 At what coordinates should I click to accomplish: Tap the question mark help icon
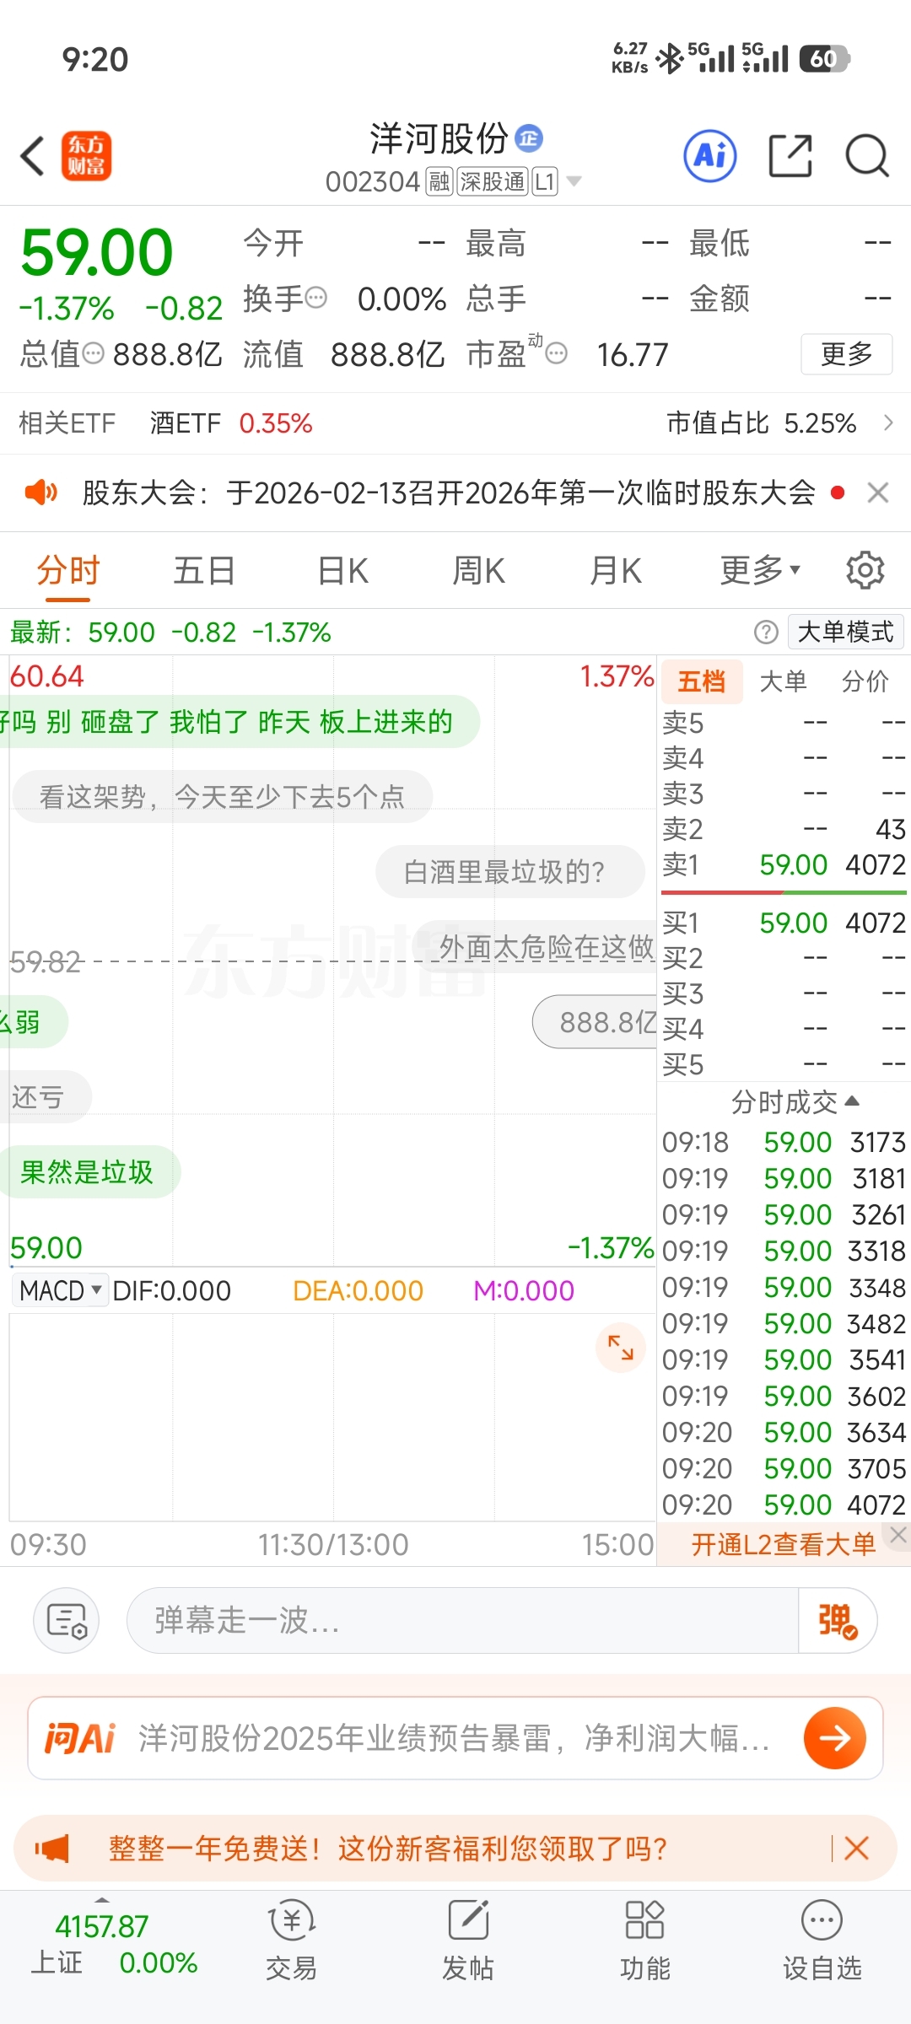pyautogui.click(x=766, y=632)
